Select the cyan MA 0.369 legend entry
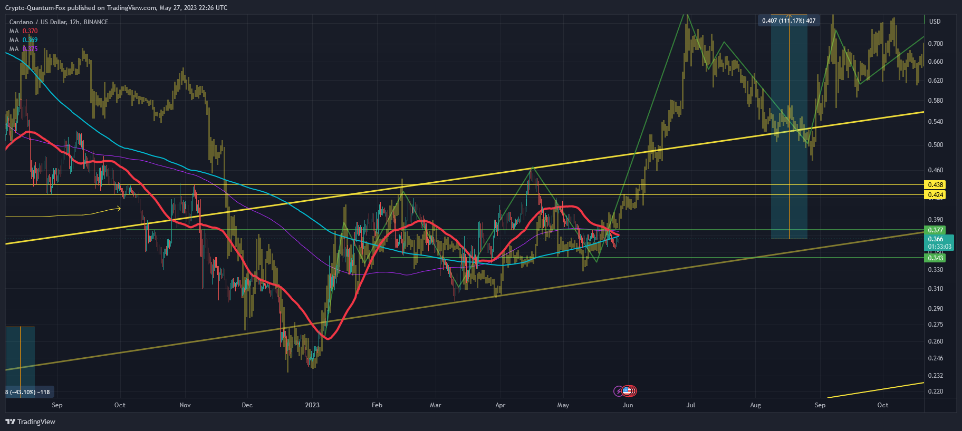The width and height of the screenshot is (962, 431). (x=23, y=40)
